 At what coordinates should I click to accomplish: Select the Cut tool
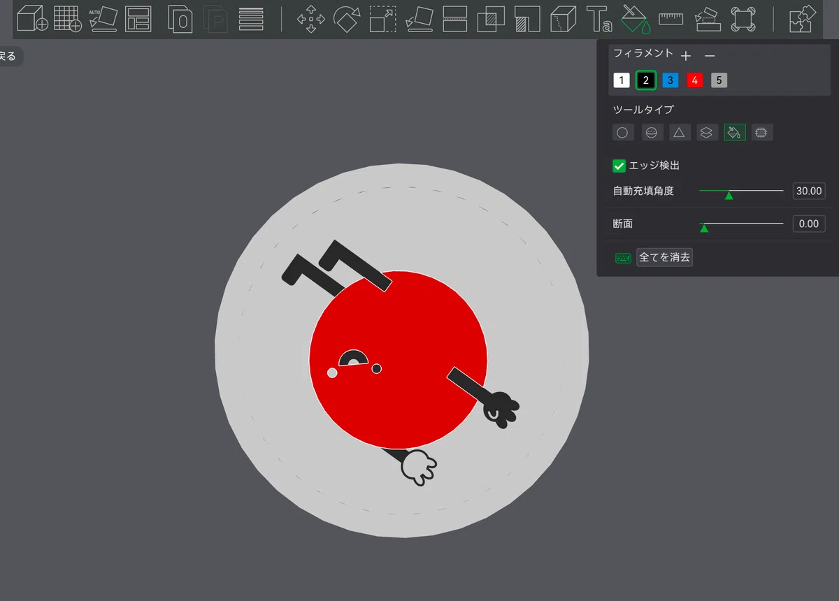[x=455, y=19]
